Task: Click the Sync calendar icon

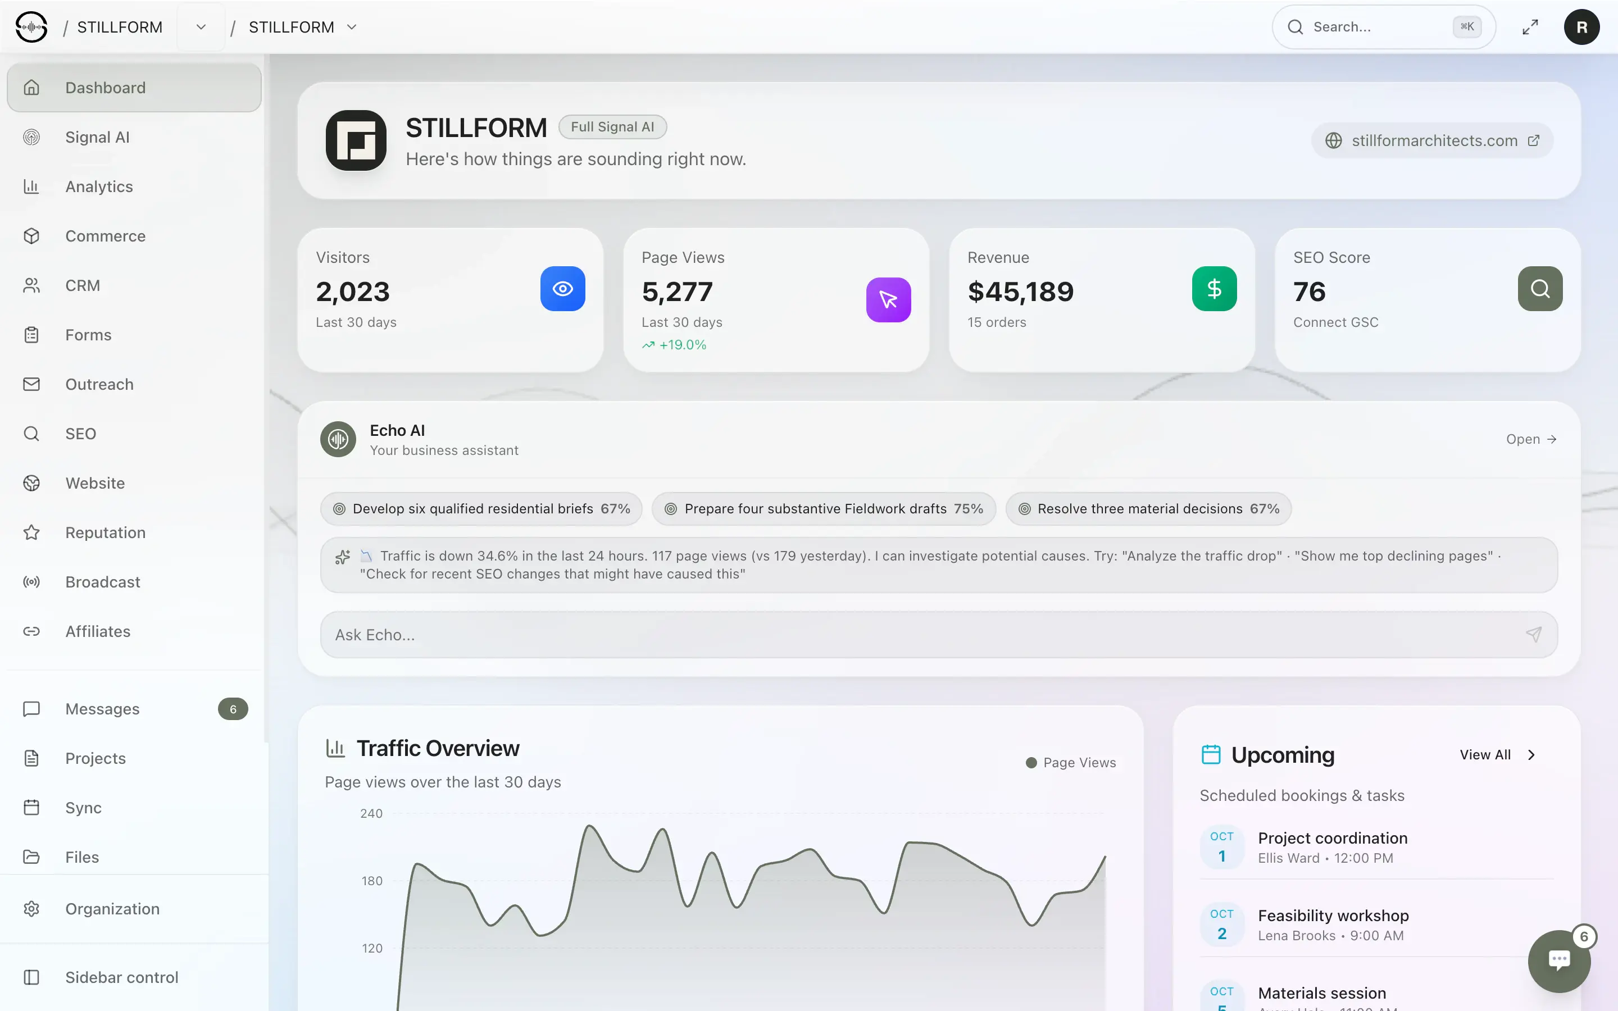Action: (x=31, y=808)
